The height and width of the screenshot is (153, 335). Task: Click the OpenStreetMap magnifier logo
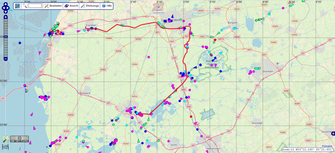click(6, 139)
